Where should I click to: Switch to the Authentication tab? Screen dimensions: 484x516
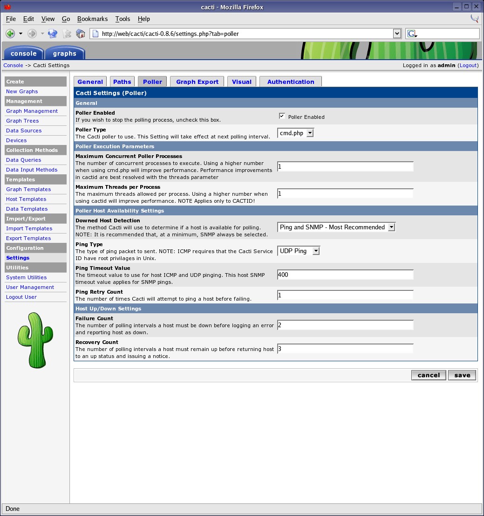(291, 82)
